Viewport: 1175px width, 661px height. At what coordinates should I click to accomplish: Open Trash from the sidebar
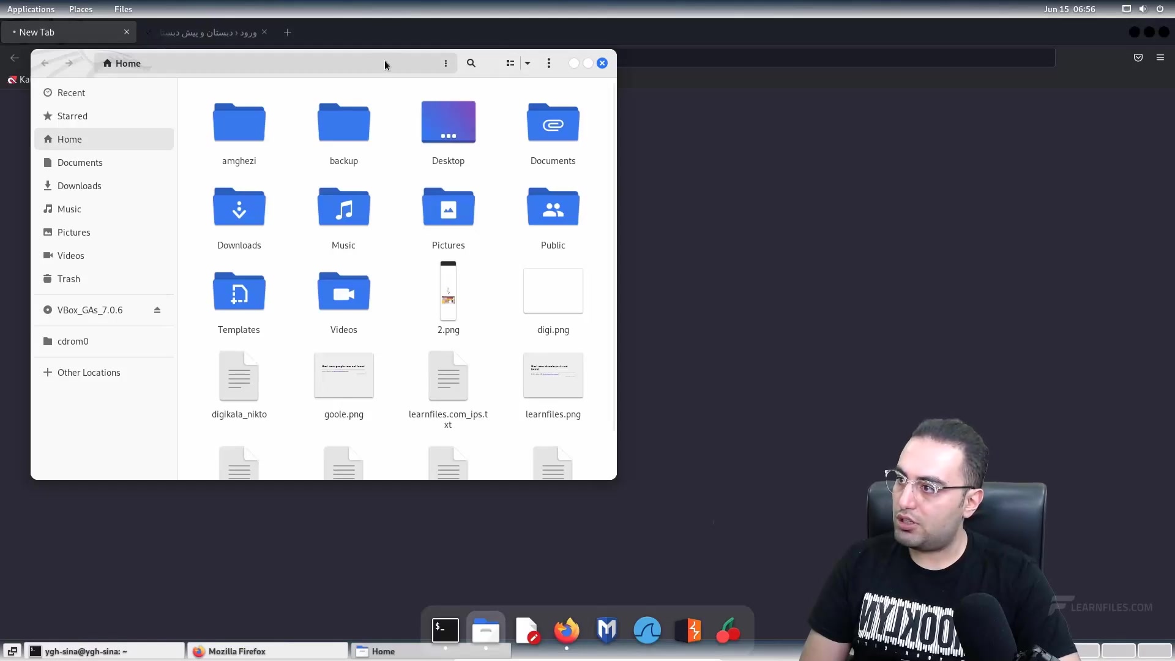[69, 279]
